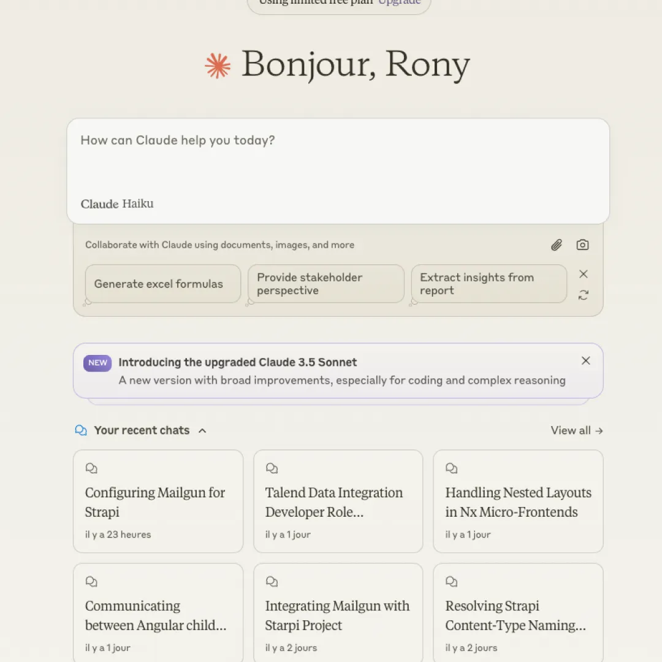Screen dimensions: 662x662
Task: Open Configuring Mailgun for Strapi chat
Action: coord(158,501)
